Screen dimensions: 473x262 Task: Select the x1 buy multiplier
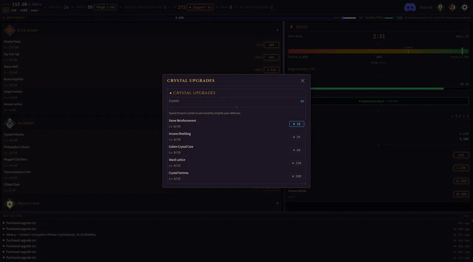click(x=6, y=10)
